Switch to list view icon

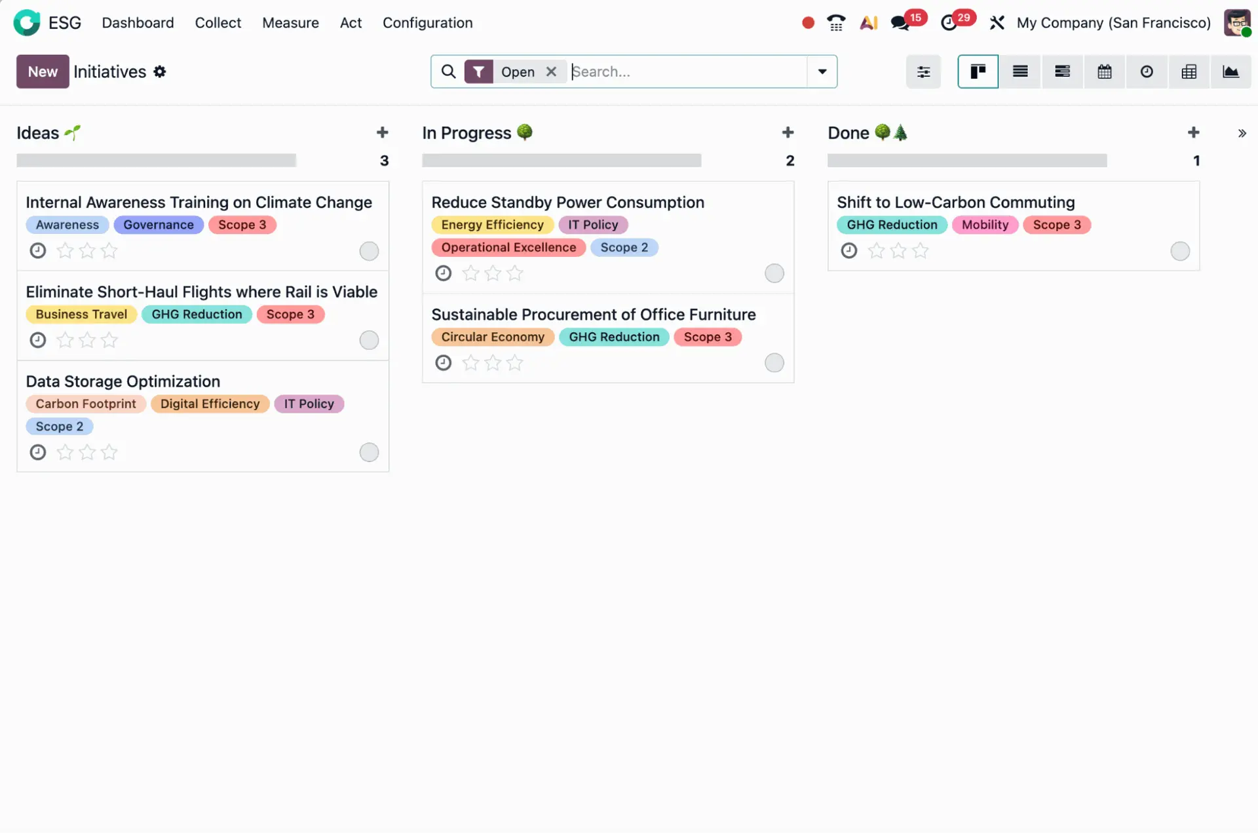click(x=1020, y=71)
